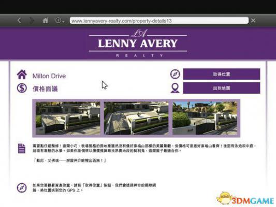Open the third property photo with hillside

click(205, 118)
